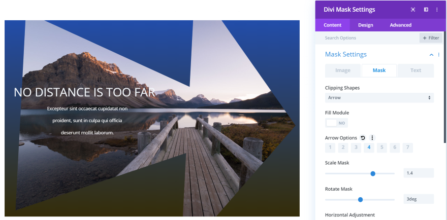
Task: Click the NO DISTANCE IS TOO FAR heading
Action: (x=84, y=92)
